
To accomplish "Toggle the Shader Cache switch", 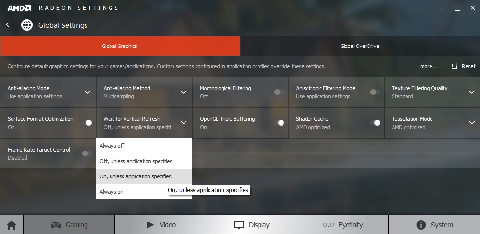I will tap(375, 123).
